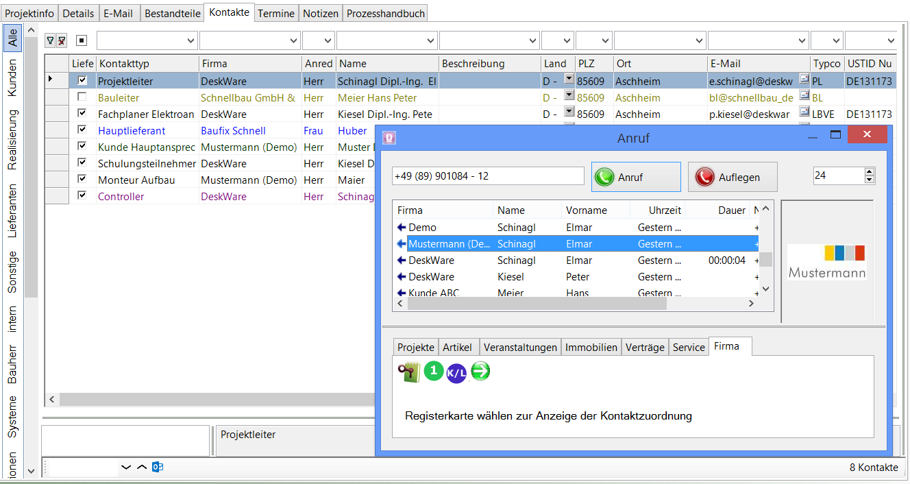Click the arrow icon of the DeskWare Kiesel call entry
Viewport: 910px width, 484px height.
(x=402, y=276)
